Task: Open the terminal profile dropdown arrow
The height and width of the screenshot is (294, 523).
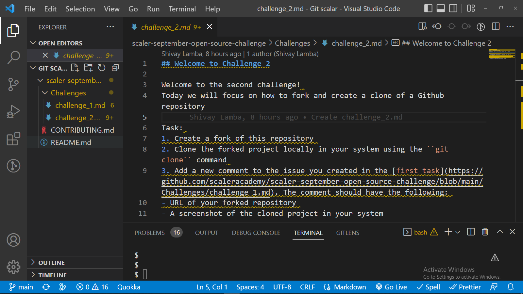Action: coord(457,232)
